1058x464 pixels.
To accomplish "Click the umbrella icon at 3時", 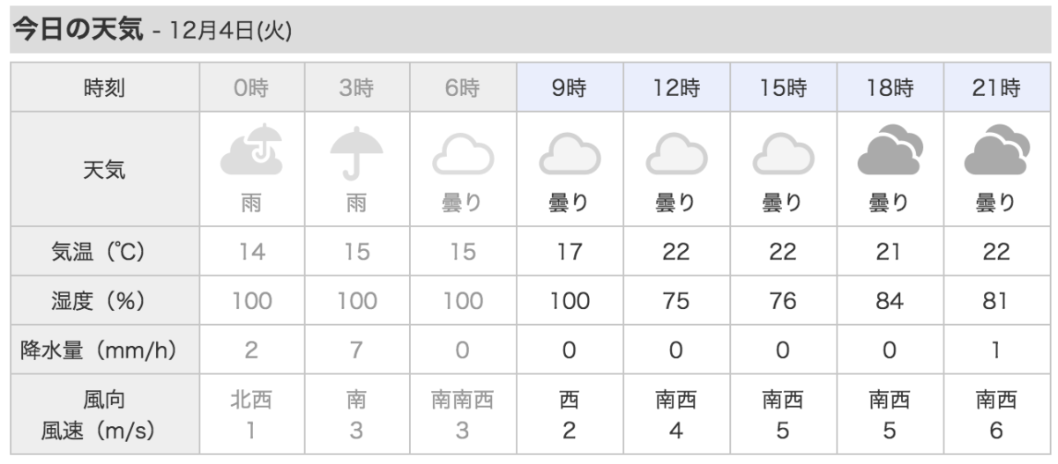I will (357, 151).
